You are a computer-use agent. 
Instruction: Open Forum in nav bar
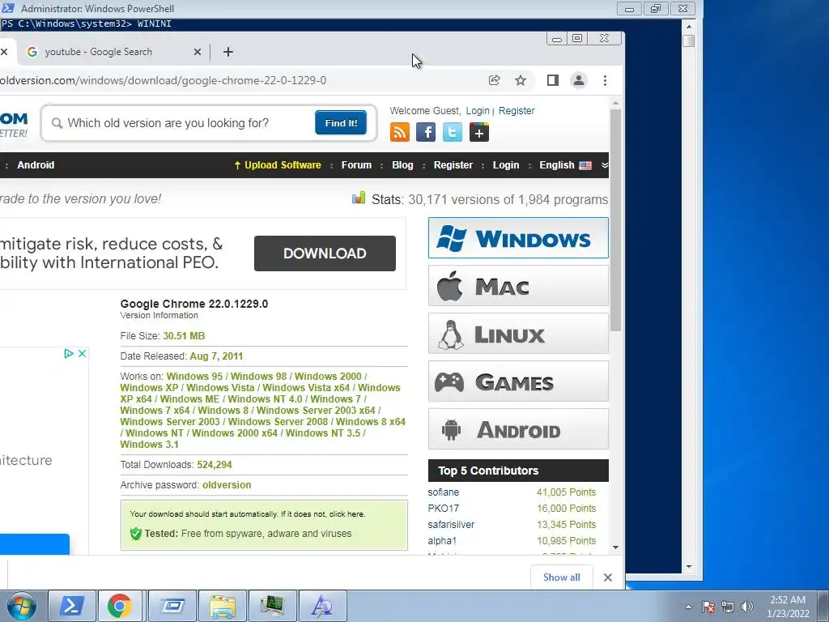[356, 165]
